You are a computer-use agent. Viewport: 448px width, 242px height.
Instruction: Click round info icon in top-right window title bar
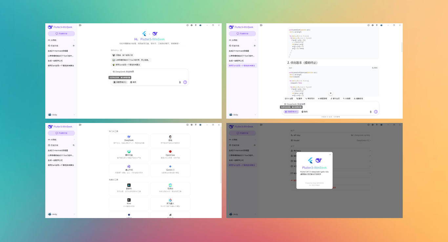(368, 25)
